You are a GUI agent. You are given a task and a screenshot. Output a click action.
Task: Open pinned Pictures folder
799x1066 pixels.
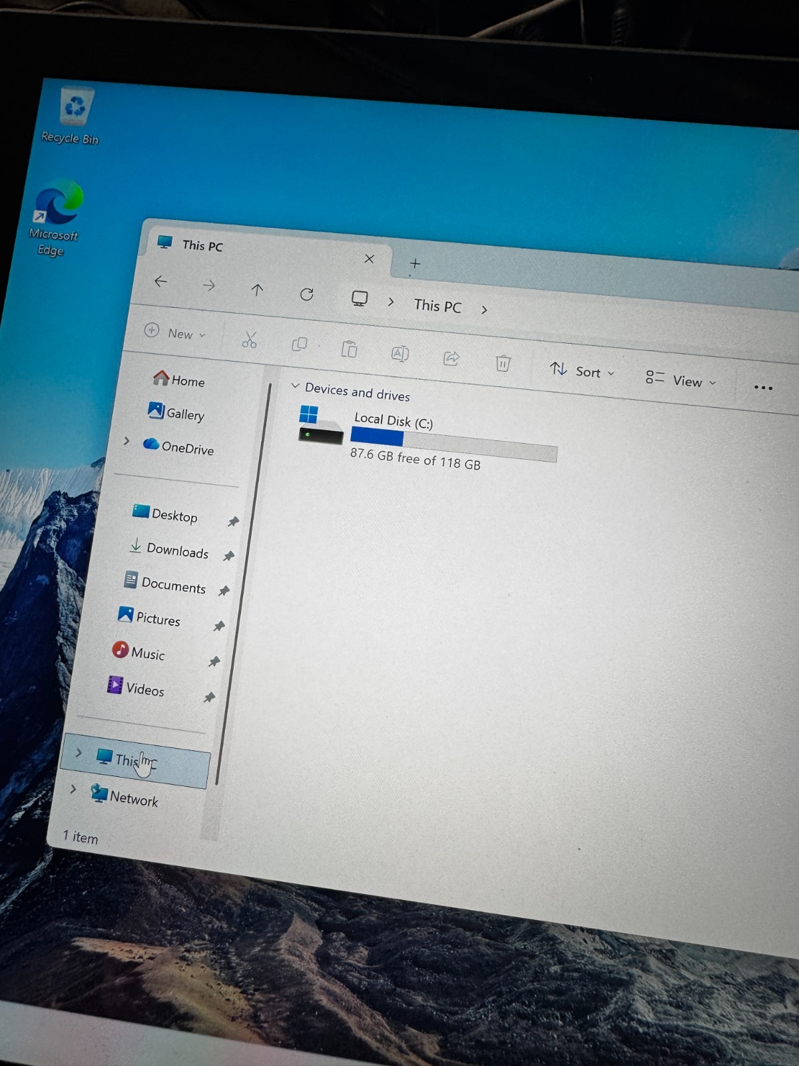[149, 617]
